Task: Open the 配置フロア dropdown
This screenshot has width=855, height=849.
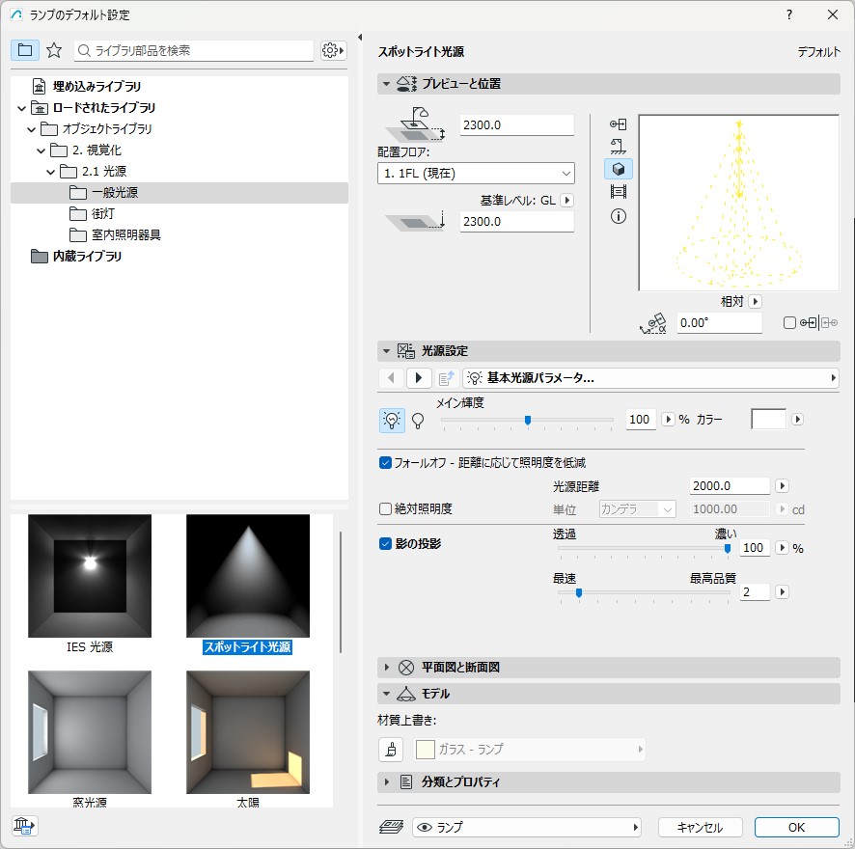Action: coord(476,174)
